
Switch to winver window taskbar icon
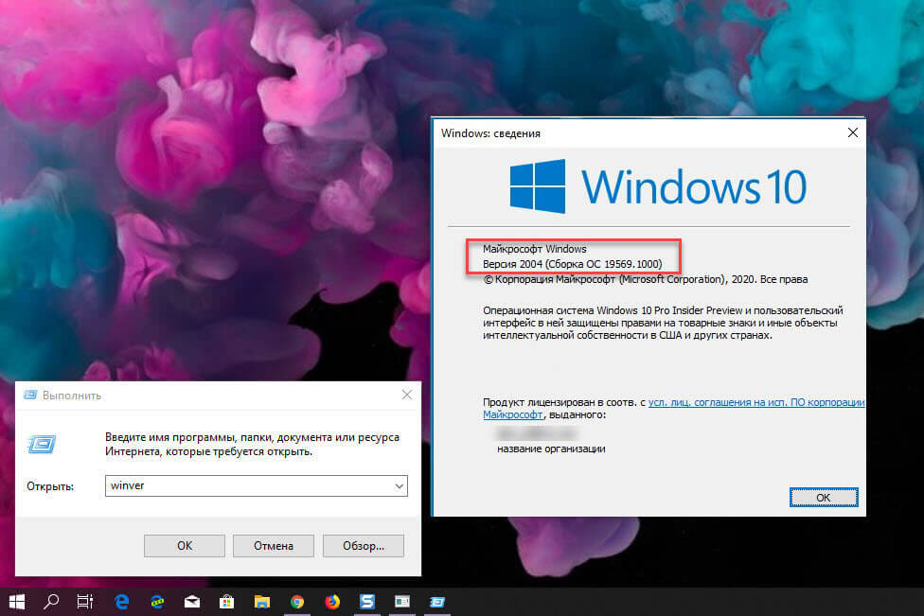point(402,601)
